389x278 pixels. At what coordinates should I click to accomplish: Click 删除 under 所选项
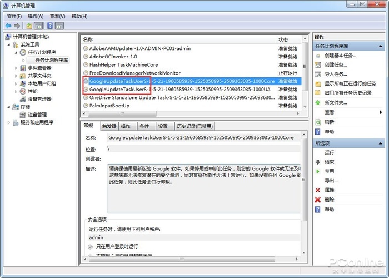click(329, 200)
